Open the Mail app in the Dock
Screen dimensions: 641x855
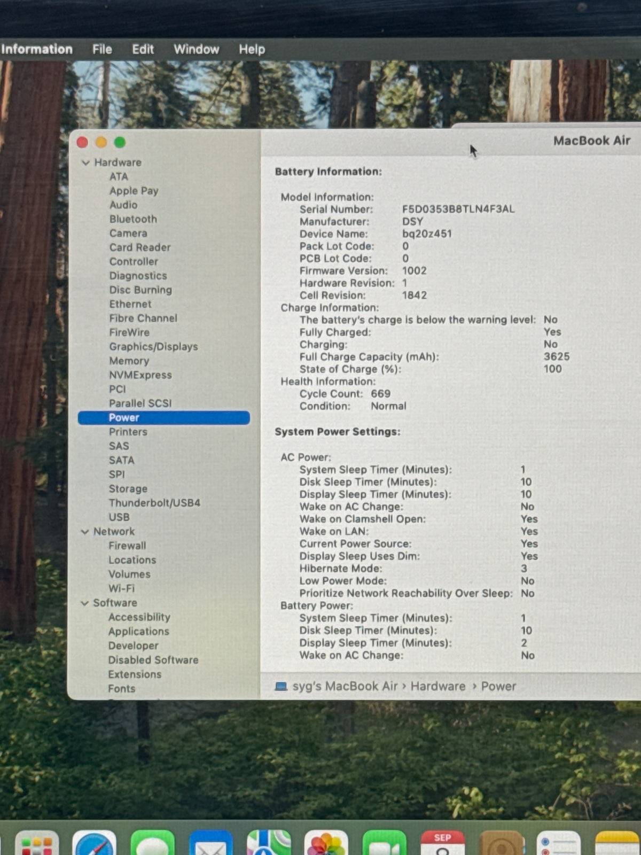pos(210,843)
